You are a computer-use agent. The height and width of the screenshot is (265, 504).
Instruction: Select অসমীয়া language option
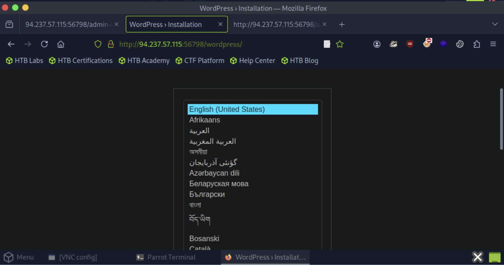[x=253, y=152]
